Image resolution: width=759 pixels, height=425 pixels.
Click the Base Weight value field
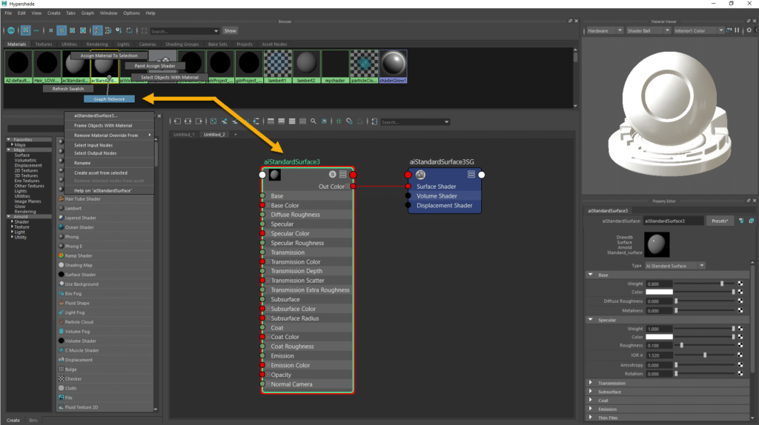[659, 284]
